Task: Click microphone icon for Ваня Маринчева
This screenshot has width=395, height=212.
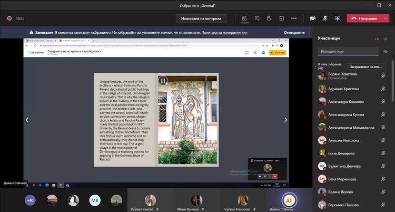Action: [x=383, y=179]
